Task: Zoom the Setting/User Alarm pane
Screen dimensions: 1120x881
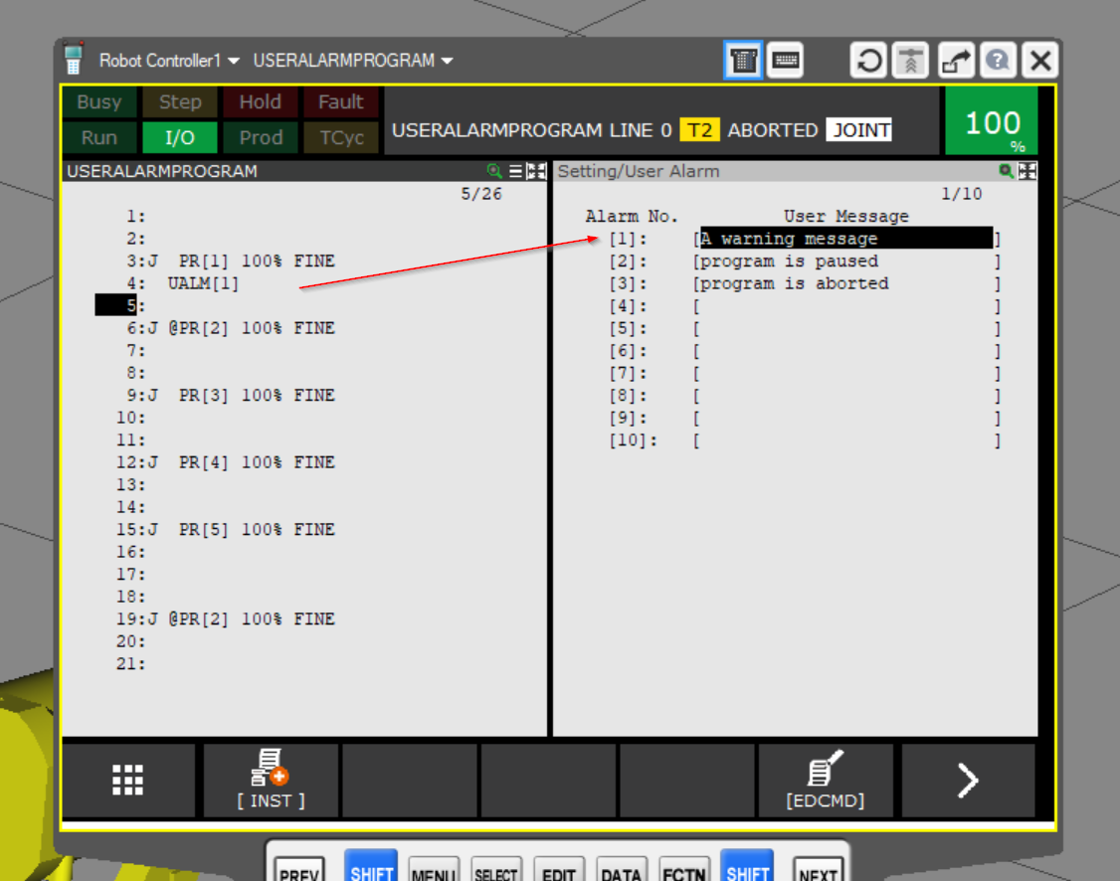Action: point(1006,171)
